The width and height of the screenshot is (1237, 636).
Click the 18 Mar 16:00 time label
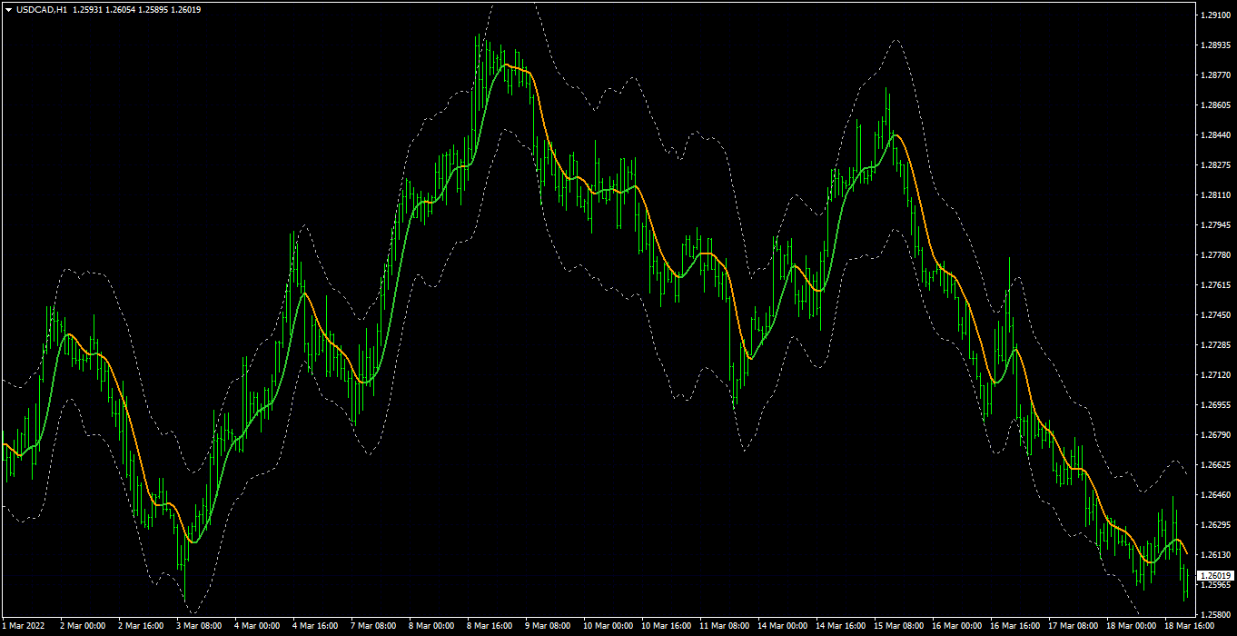coord(1187,626)
